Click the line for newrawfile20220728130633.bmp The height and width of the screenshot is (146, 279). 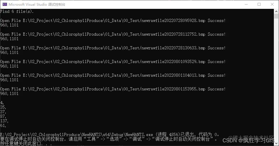click(113, 48)
